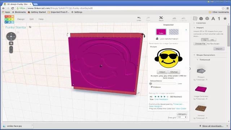Screen dimensions: 231x130
Task: Click the Apps shortcut in bookmarks bar
Action: click(6, 12)
